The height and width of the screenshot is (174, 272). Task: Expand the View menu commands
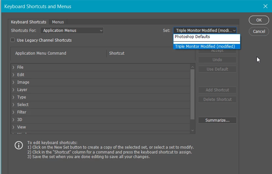[x=13, y=127]
